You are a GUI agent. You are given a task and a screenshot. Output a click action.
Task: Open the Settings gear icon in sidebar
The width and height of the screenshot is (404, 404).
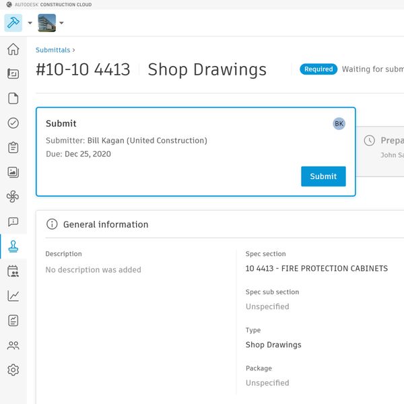pos(13,370)
